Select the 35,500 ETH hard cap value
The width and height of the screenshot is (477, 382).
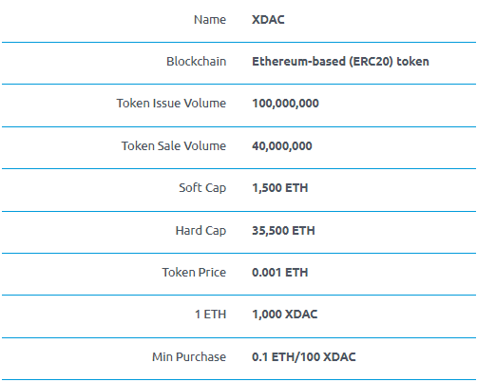[283, 231]
